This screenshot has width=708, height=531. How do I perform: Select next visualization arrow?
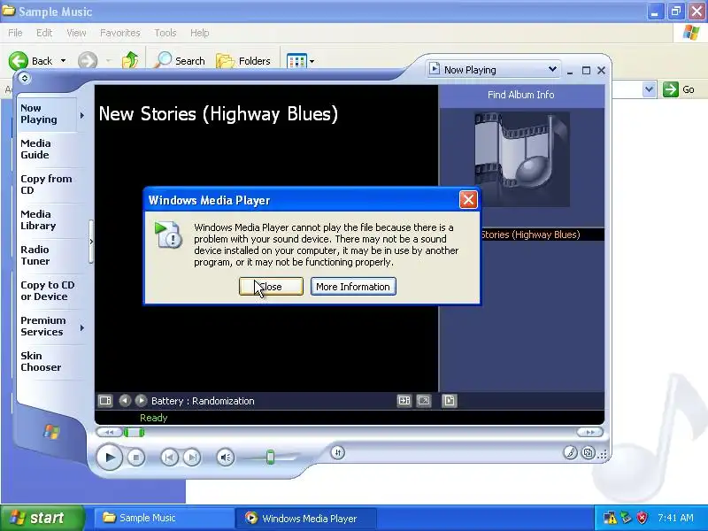tap(141, 401)
